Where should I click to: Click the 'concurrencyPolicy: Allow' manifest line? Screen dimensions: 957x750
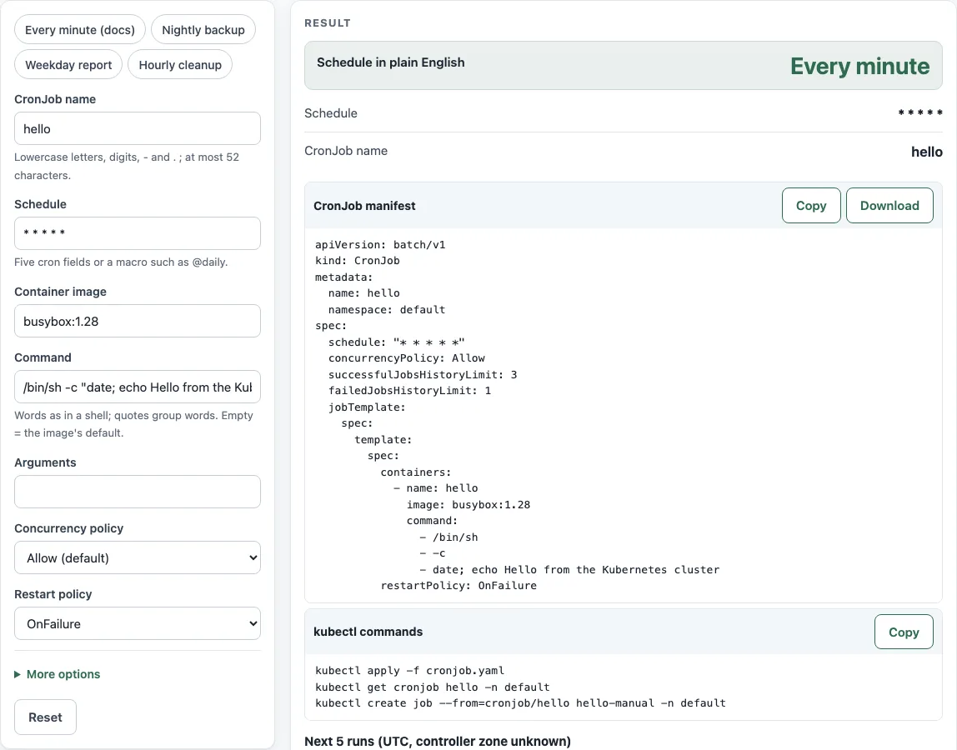pos(407,358)
